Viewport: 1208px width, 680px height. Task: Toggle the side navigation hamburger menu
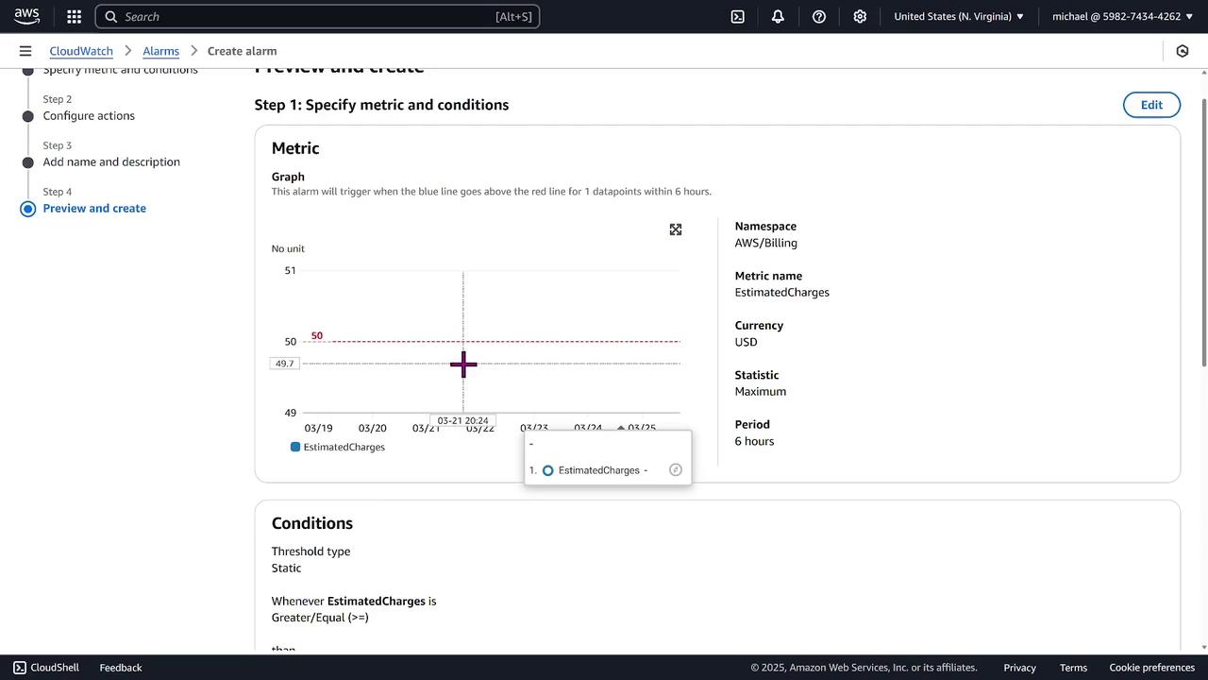click(x=25, y=51)
